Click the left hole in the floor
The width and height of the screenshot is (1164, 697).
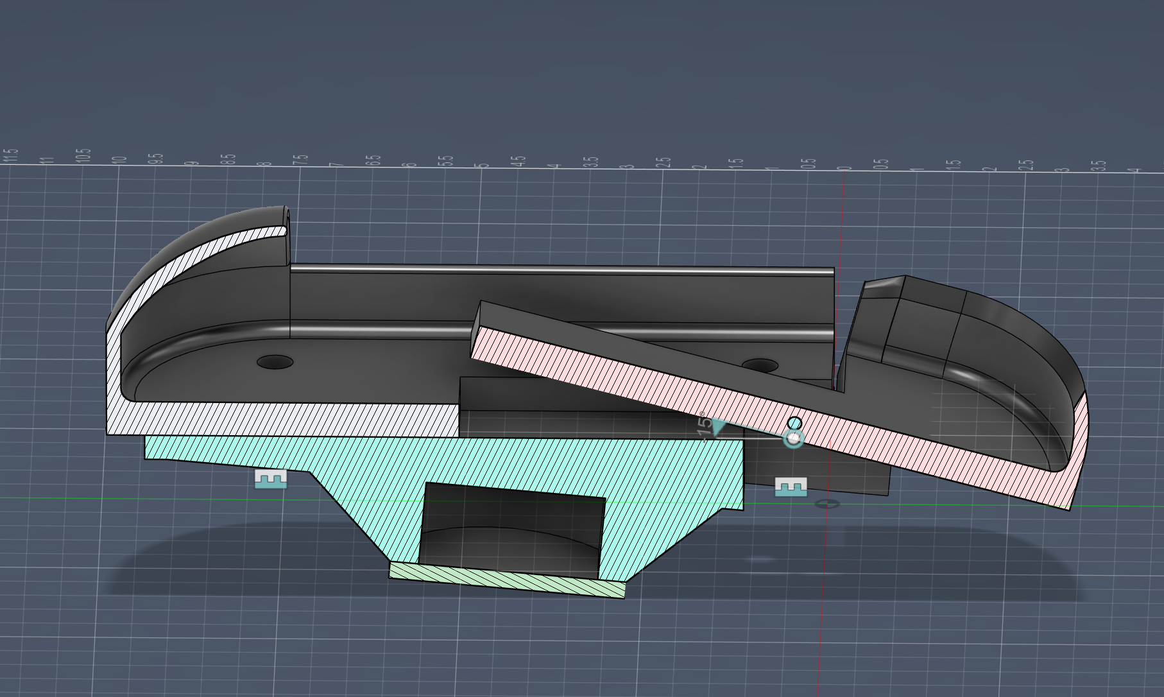pos(275,362)
